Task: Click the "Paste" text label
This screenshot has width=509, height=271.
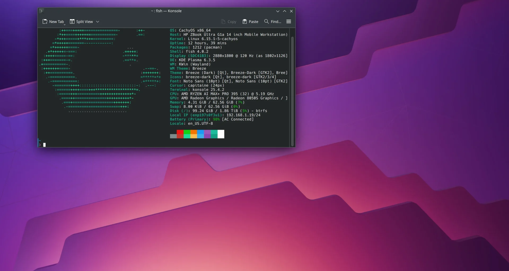Action: 253,22
